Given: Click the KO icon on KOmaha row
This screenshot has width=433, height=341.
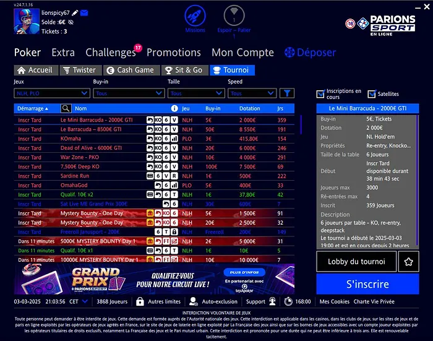Looking at the screenshot, I should click(x=158, y=139).
